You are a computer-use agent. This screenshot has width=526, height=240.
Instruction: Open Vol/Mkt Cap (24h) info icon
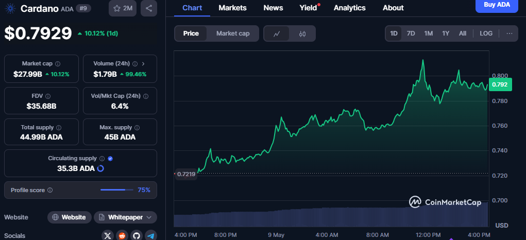[x=146, y=96]
